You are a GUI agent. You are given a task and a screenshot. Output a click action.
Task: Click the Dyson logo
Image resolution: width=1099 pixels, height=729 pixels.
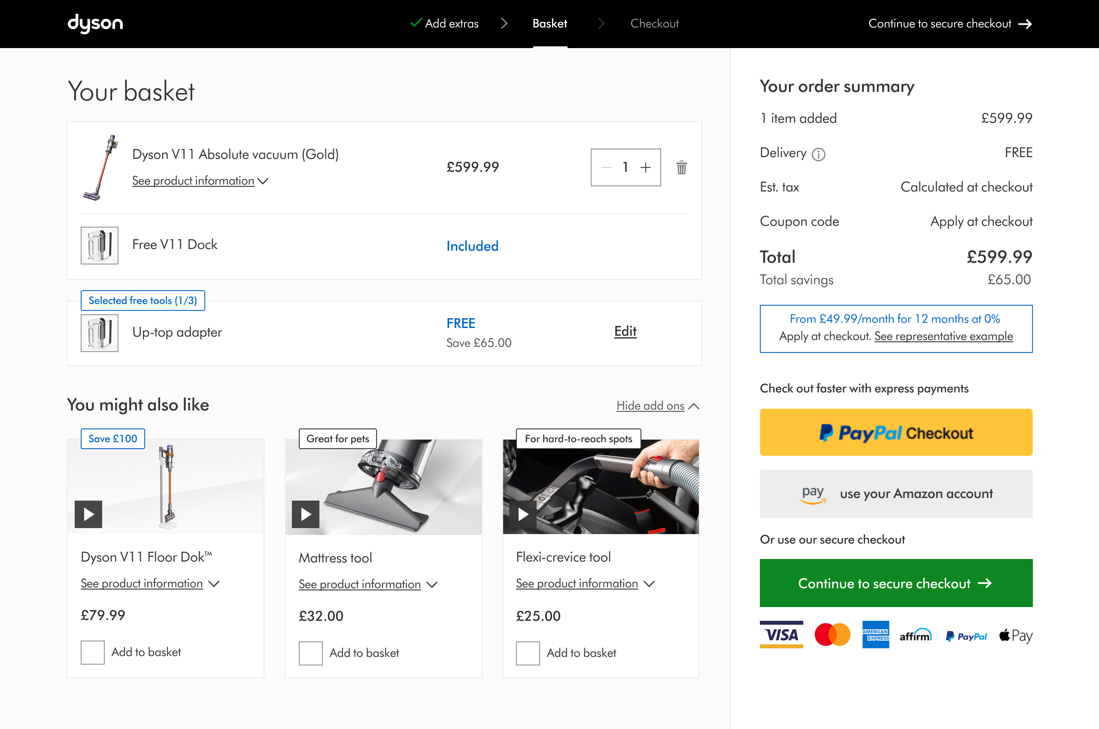point(95,23)
